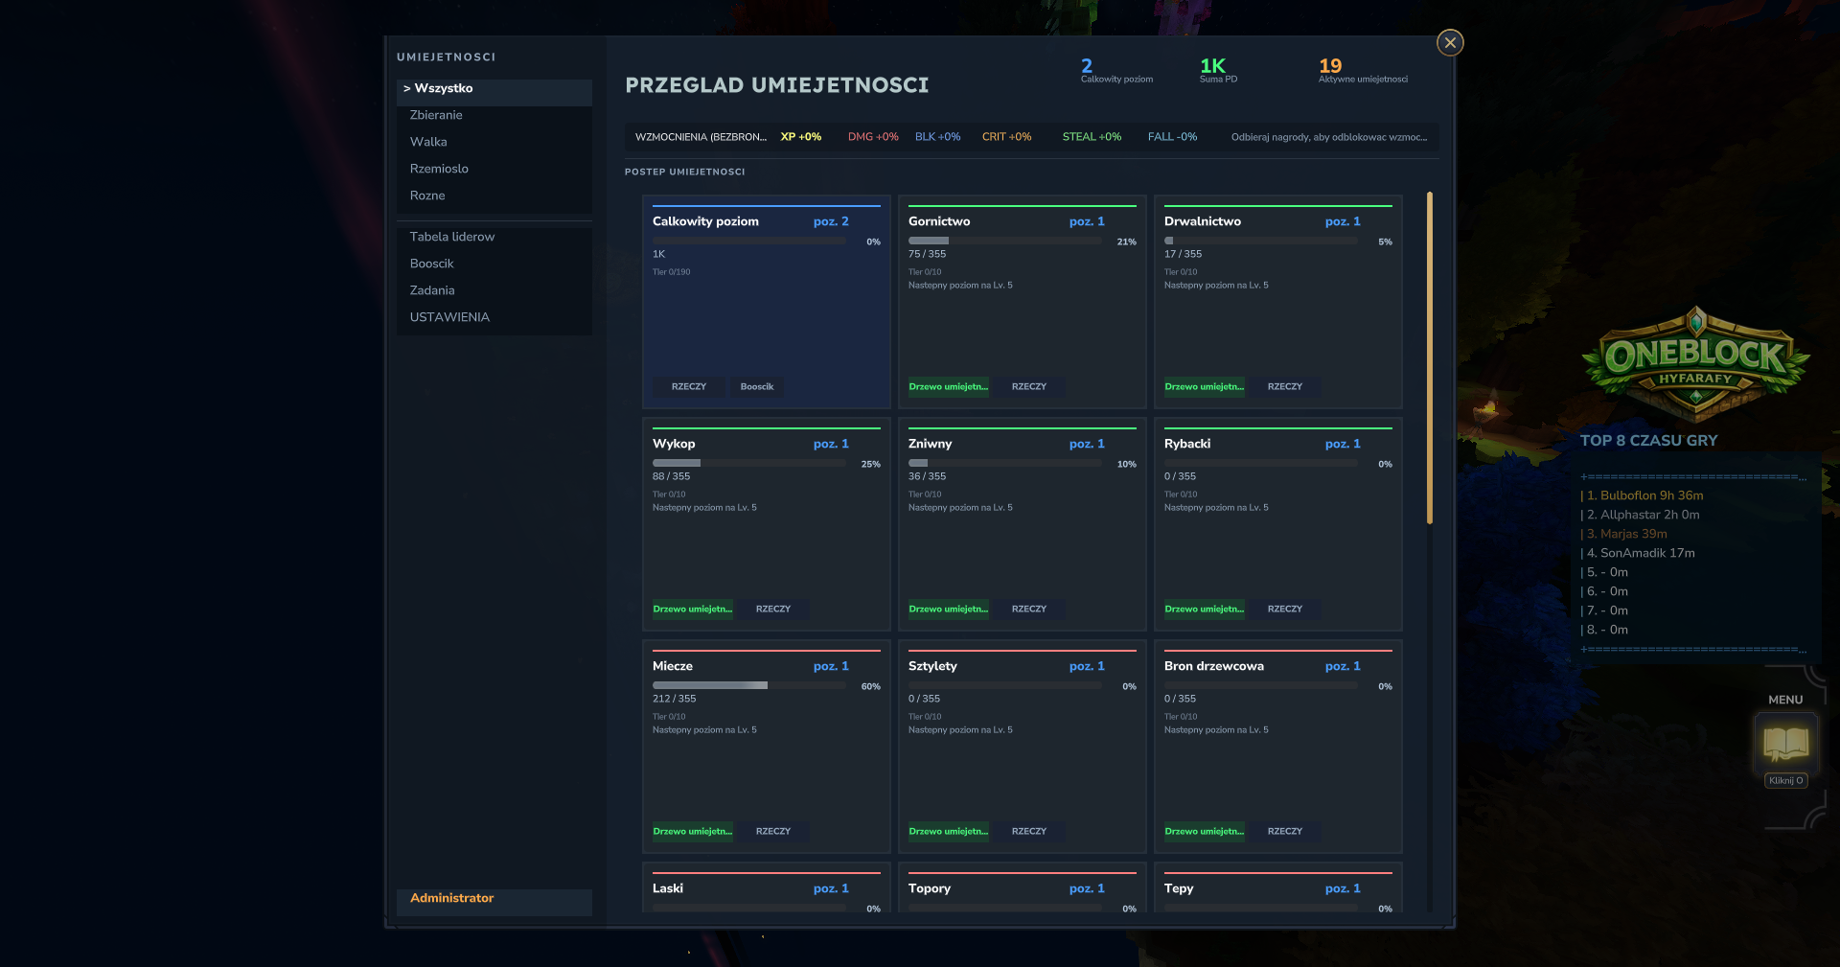Select the FALL -0% buff chip

(1171, 137)
